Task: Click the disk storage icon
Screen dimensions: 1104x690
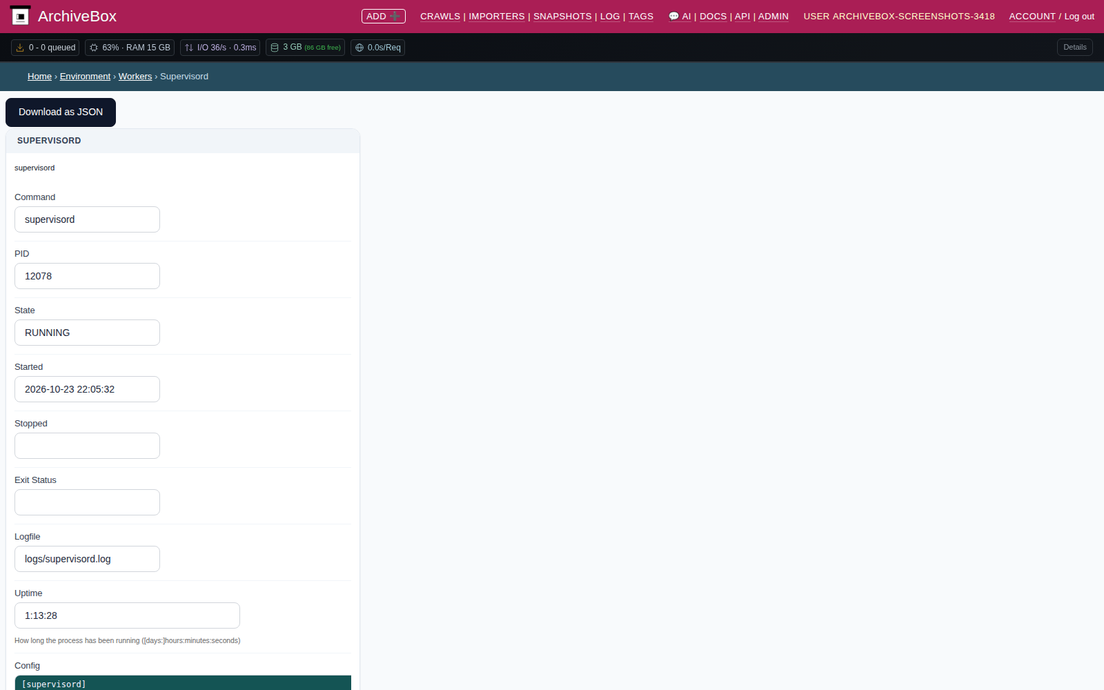Action: coord(275,48)
